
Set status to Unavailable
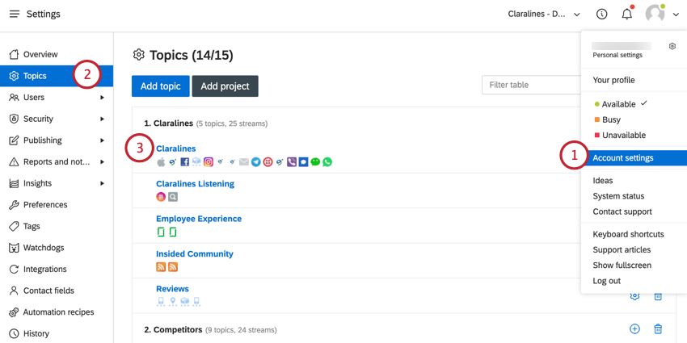click(x=618, y=135)
